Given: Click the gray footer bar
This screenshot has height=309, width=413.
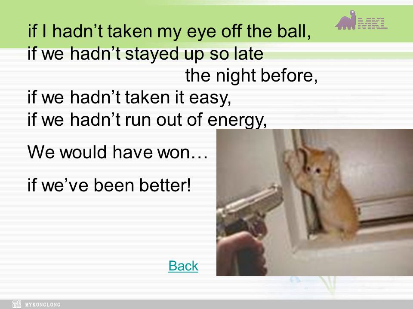Looking at the screenshot, I should click(206, 304).
